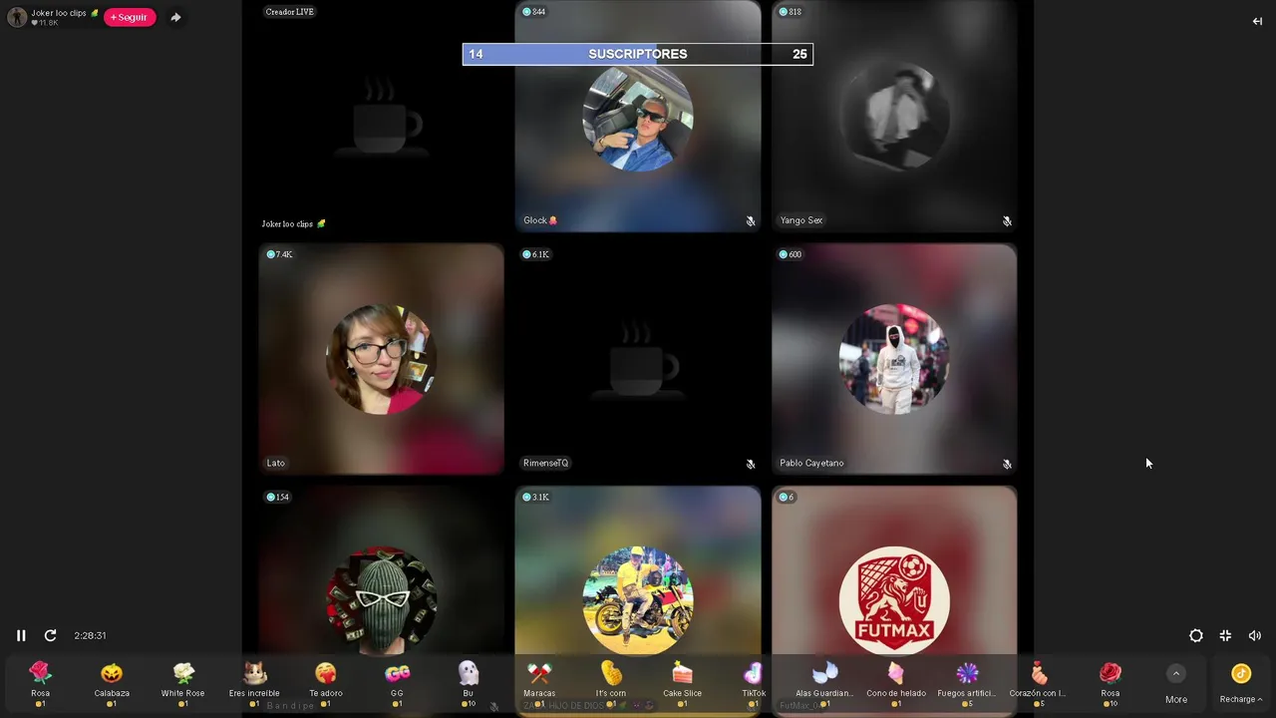Click the Pablo Cayetano name label

[811, 463]
